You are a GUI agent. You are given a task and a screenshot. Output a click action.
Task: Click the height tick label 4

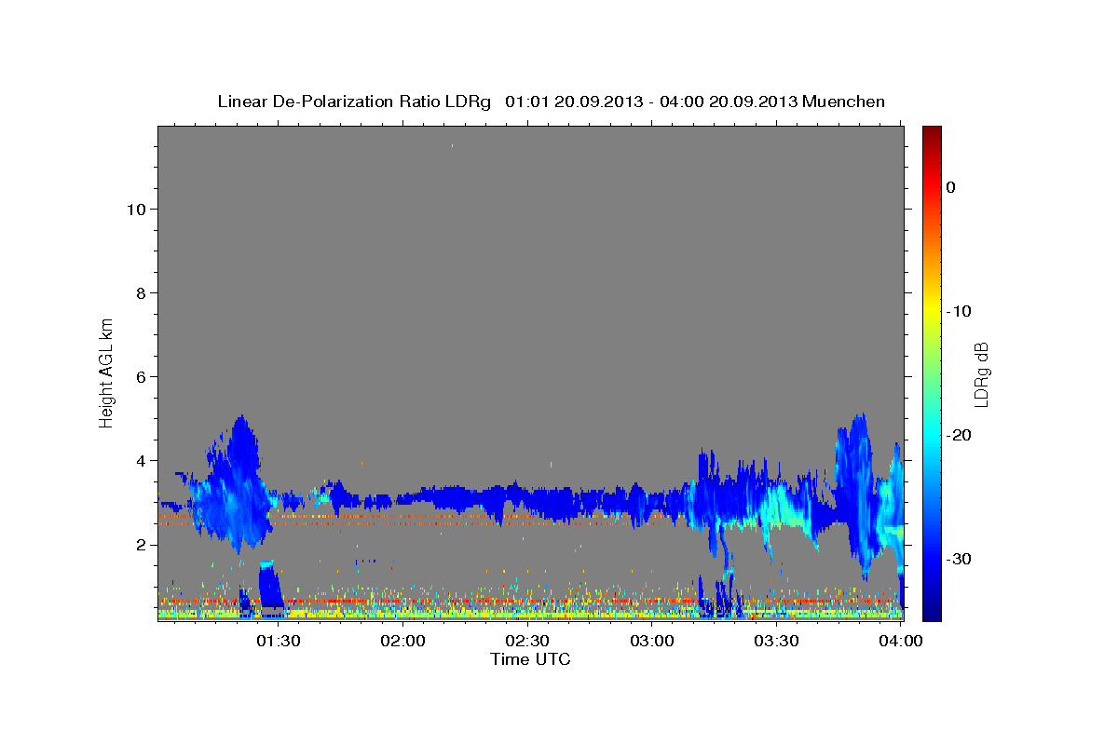[140, 461]
